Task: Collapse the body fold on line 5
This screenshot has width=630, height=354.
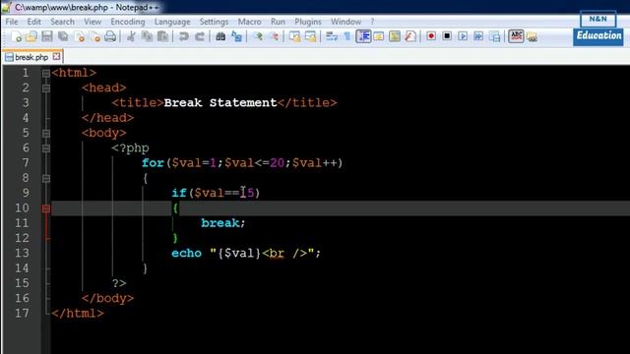Action: [x=46, y=134]
